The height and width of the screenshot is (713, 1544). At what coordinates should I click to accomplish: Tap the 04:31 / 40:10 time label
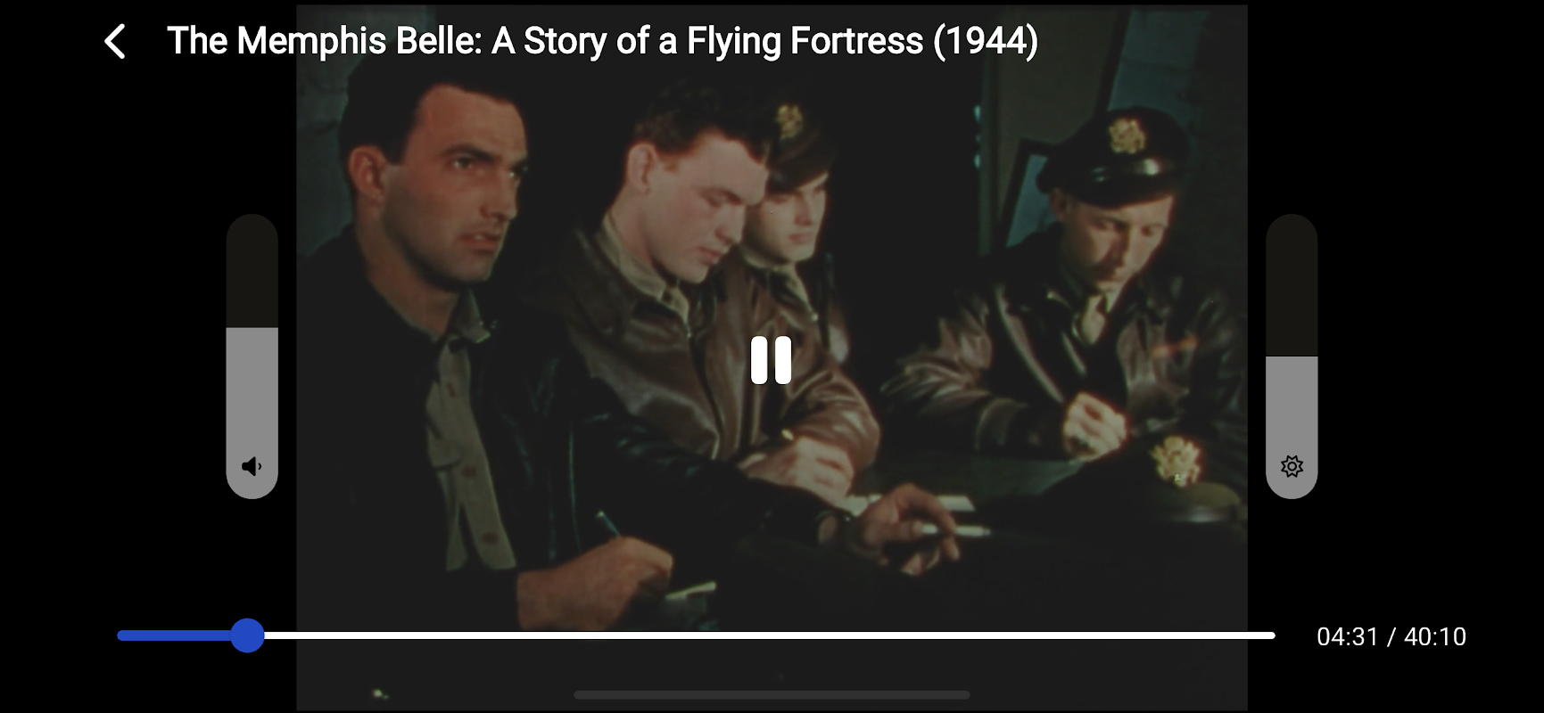coord(1391,636)
